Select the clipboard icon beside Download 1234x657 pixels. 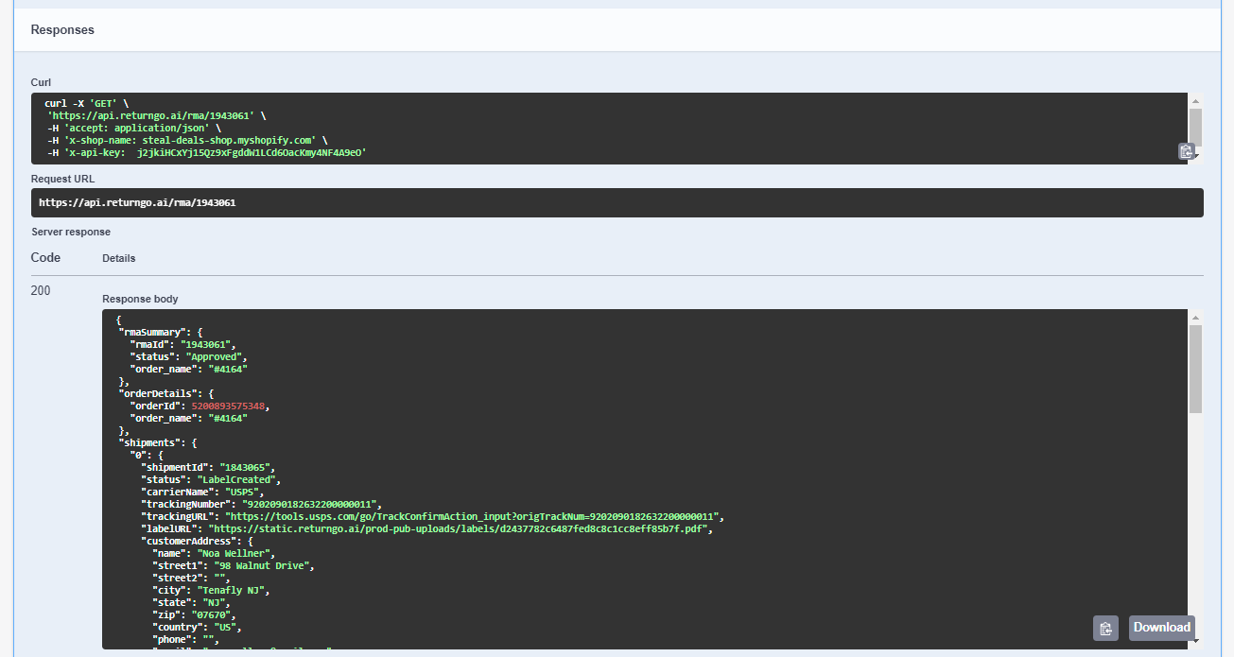click(x=1105, y=628)
